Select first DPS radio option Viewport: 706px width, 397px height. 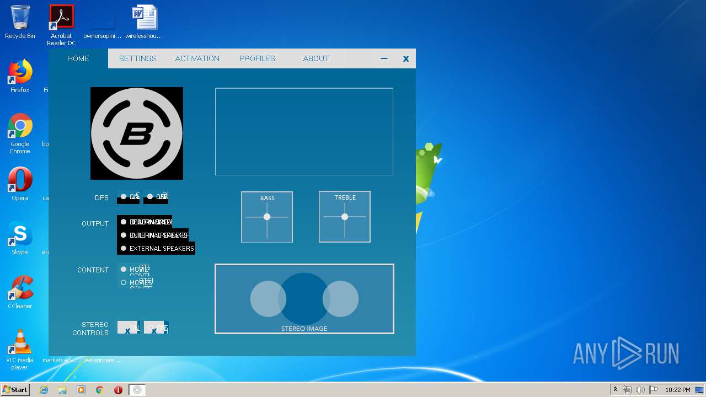coord(124,196)
